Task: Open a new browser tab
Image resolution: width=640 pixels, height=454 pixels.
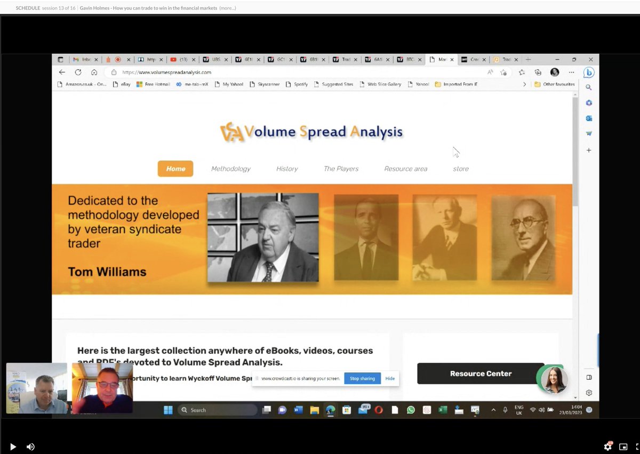Action: coord(528,59)
